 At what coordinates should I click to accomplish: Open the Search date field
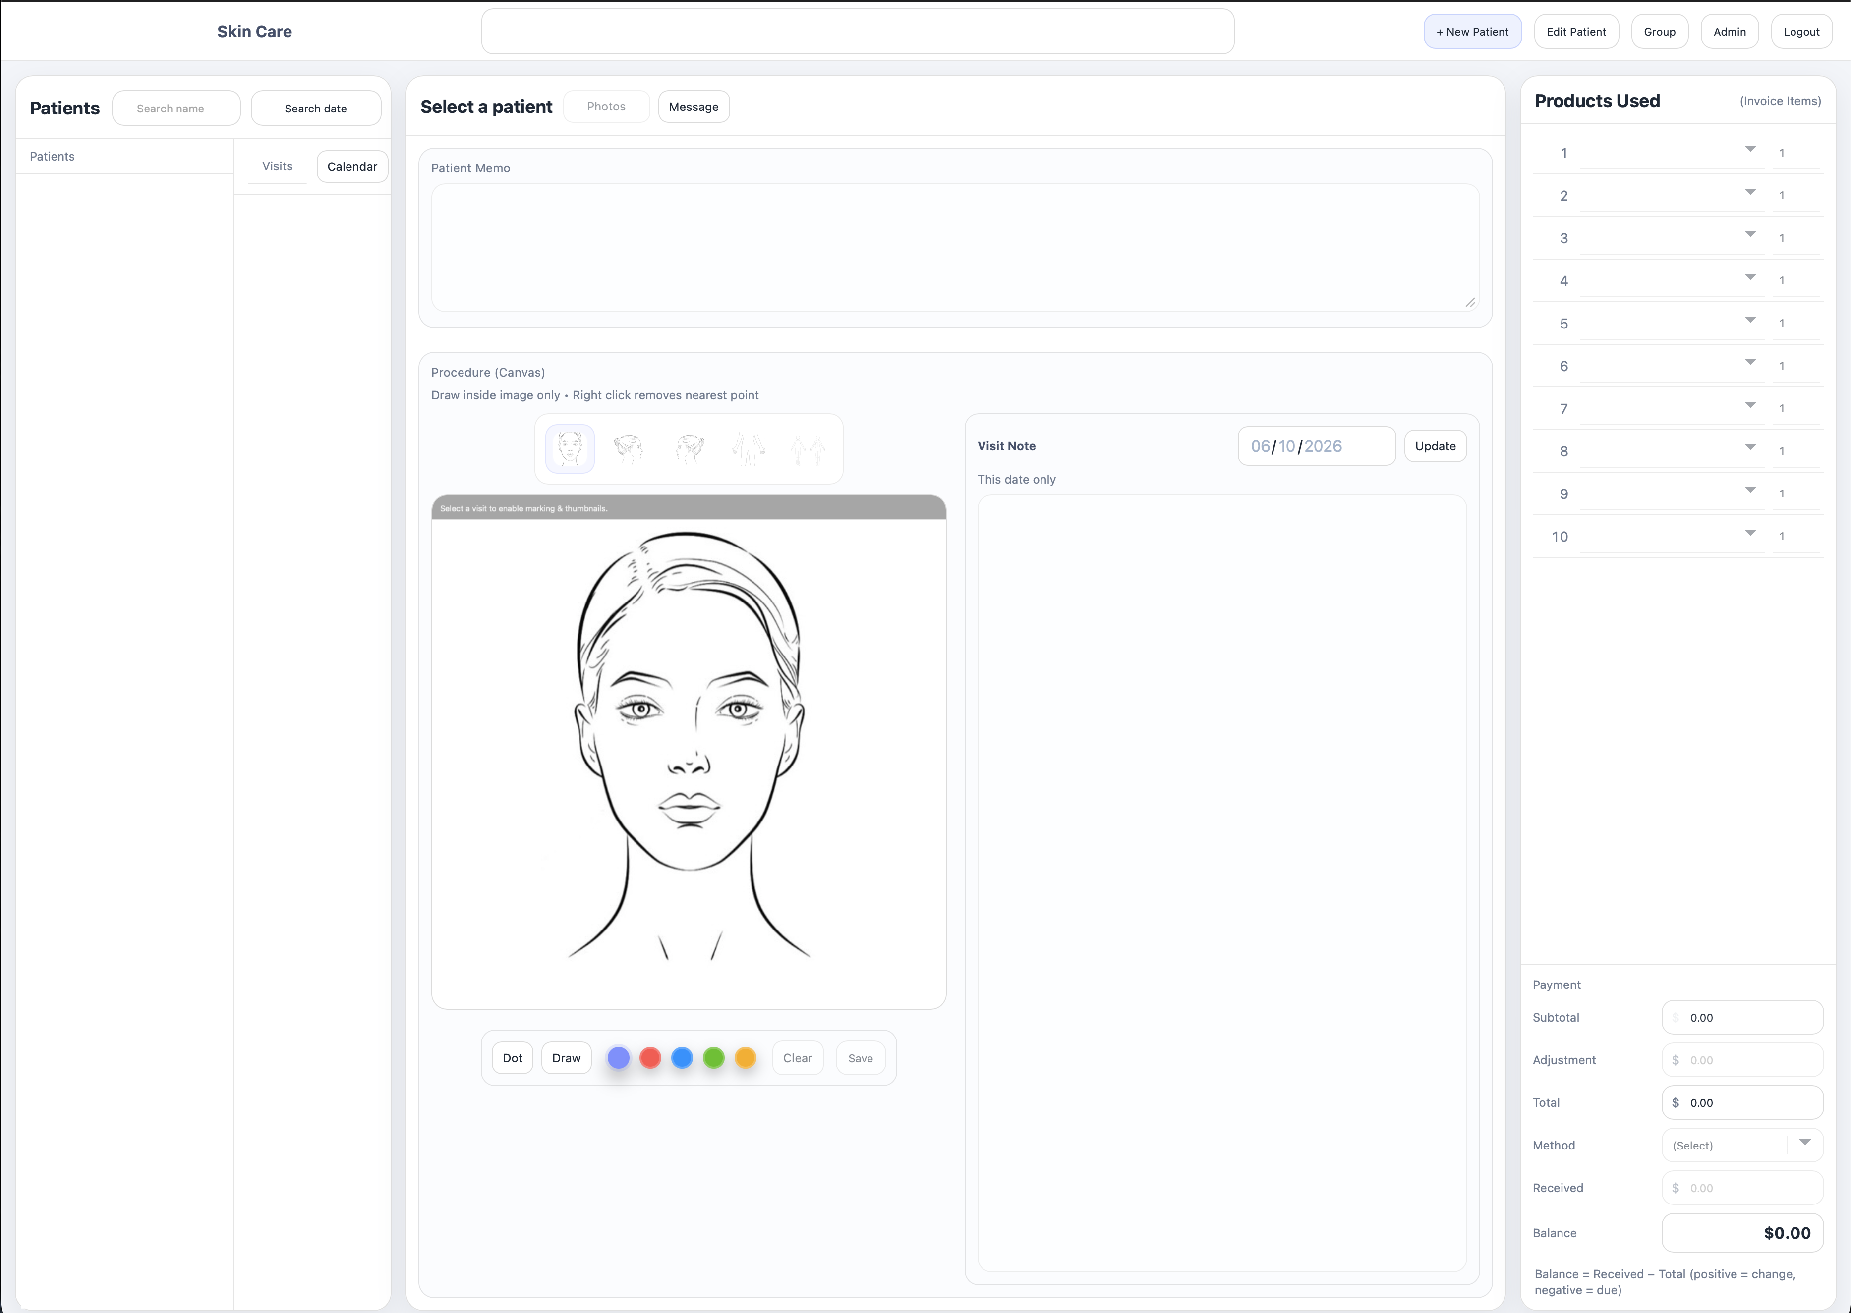point(316,109)
